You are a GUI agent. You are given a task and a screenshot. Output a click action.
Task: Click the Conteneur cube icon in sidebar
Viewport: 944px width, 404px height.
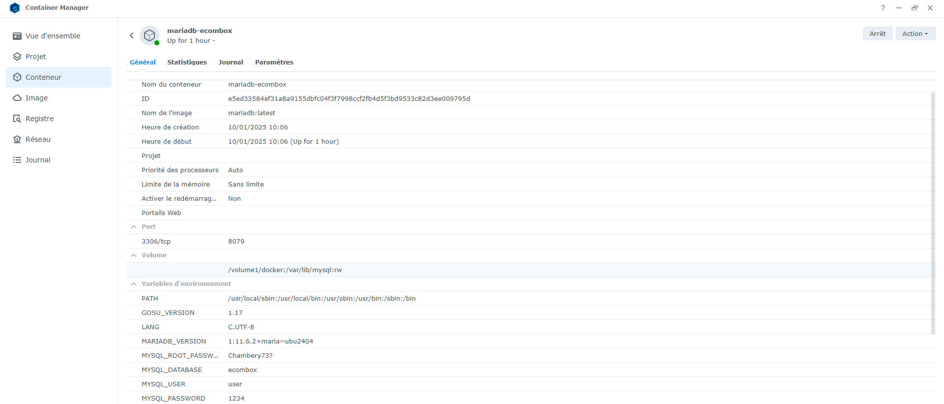17,77
